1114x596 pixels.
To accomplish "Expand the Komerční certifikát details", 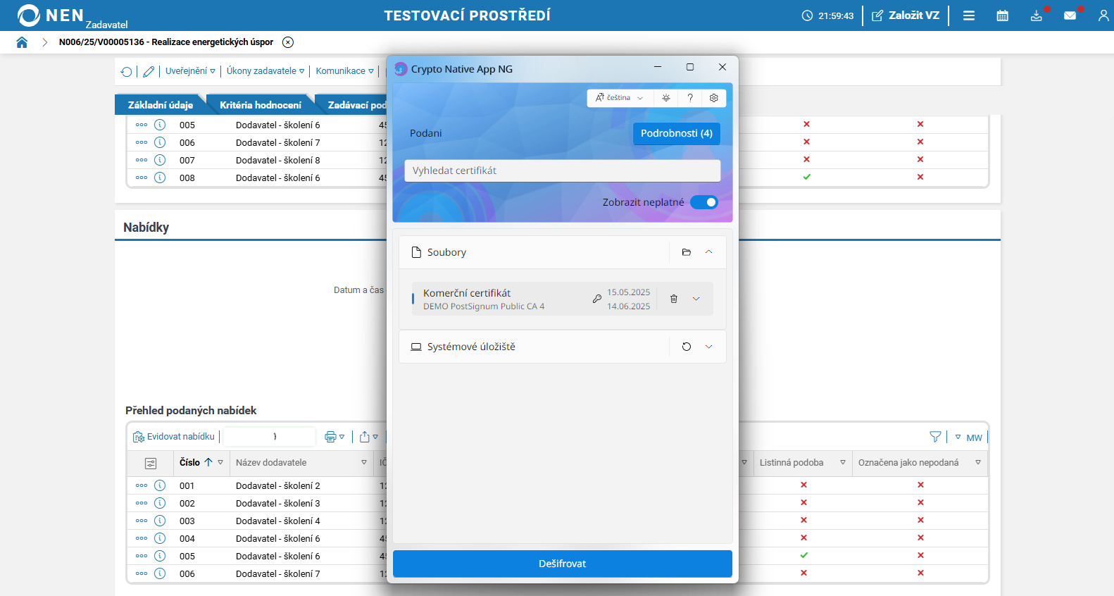I will [x=696, y=299].
